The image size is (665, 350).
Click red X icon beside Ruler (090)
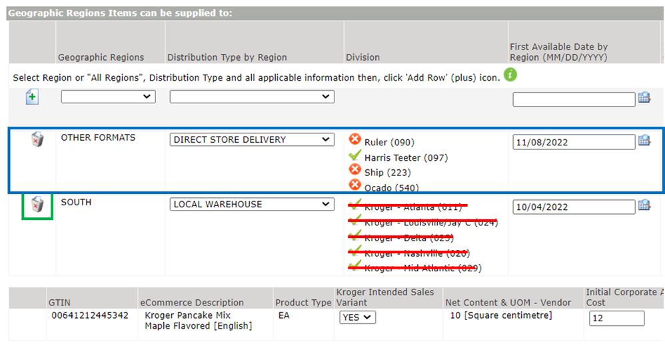click(x=355, y=139)
